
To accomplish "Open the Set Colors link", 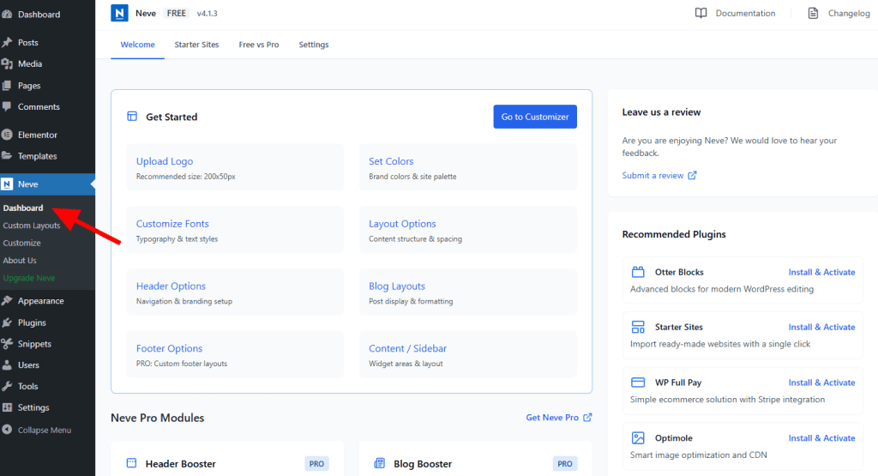I will [x=391, y=161].
